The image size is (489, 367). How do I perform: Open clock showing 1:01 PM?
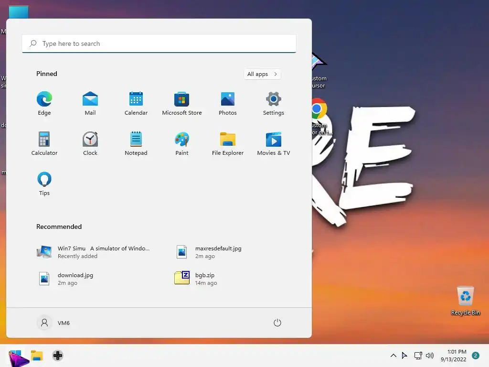[x=454, y=356]
